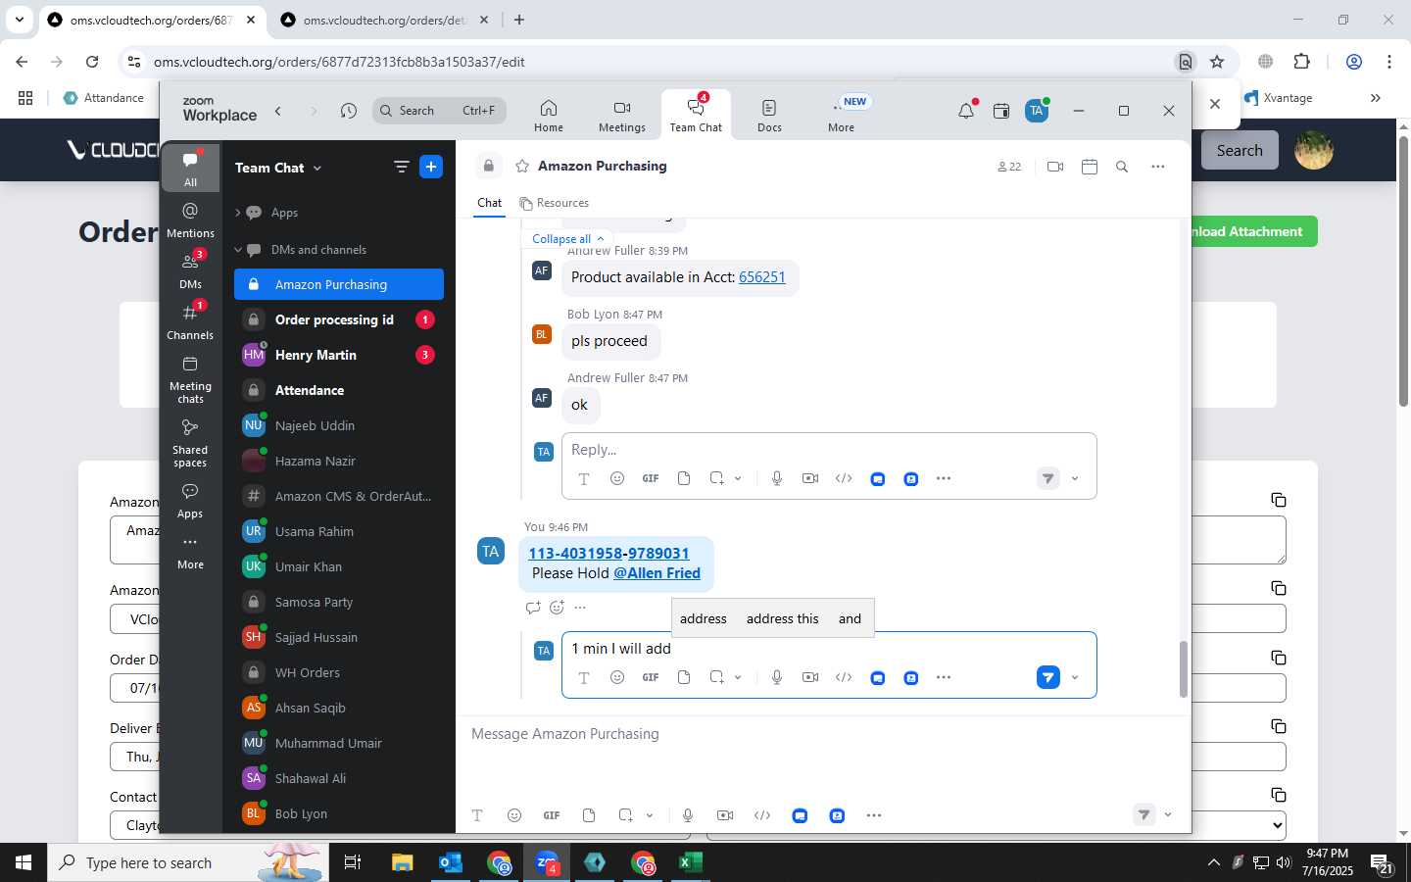Attach a file in the active reply box

684,677
